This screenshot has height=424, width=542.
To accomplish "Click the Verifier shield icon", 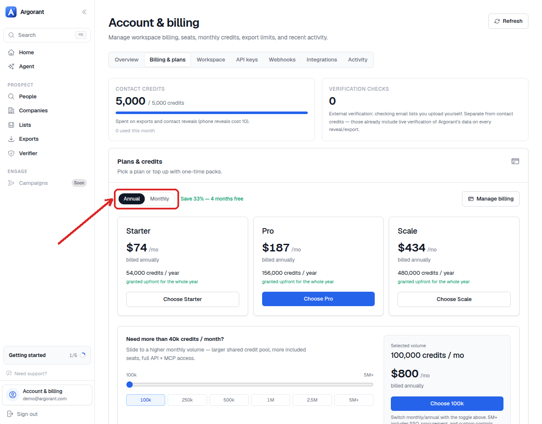I will pyautogui.click(x=11, y=153).
